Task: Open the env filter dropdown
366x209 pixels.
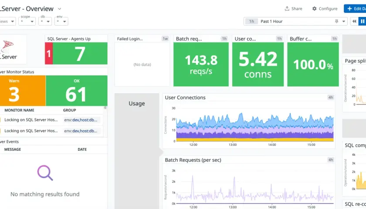Action: (x=61, y=21)
